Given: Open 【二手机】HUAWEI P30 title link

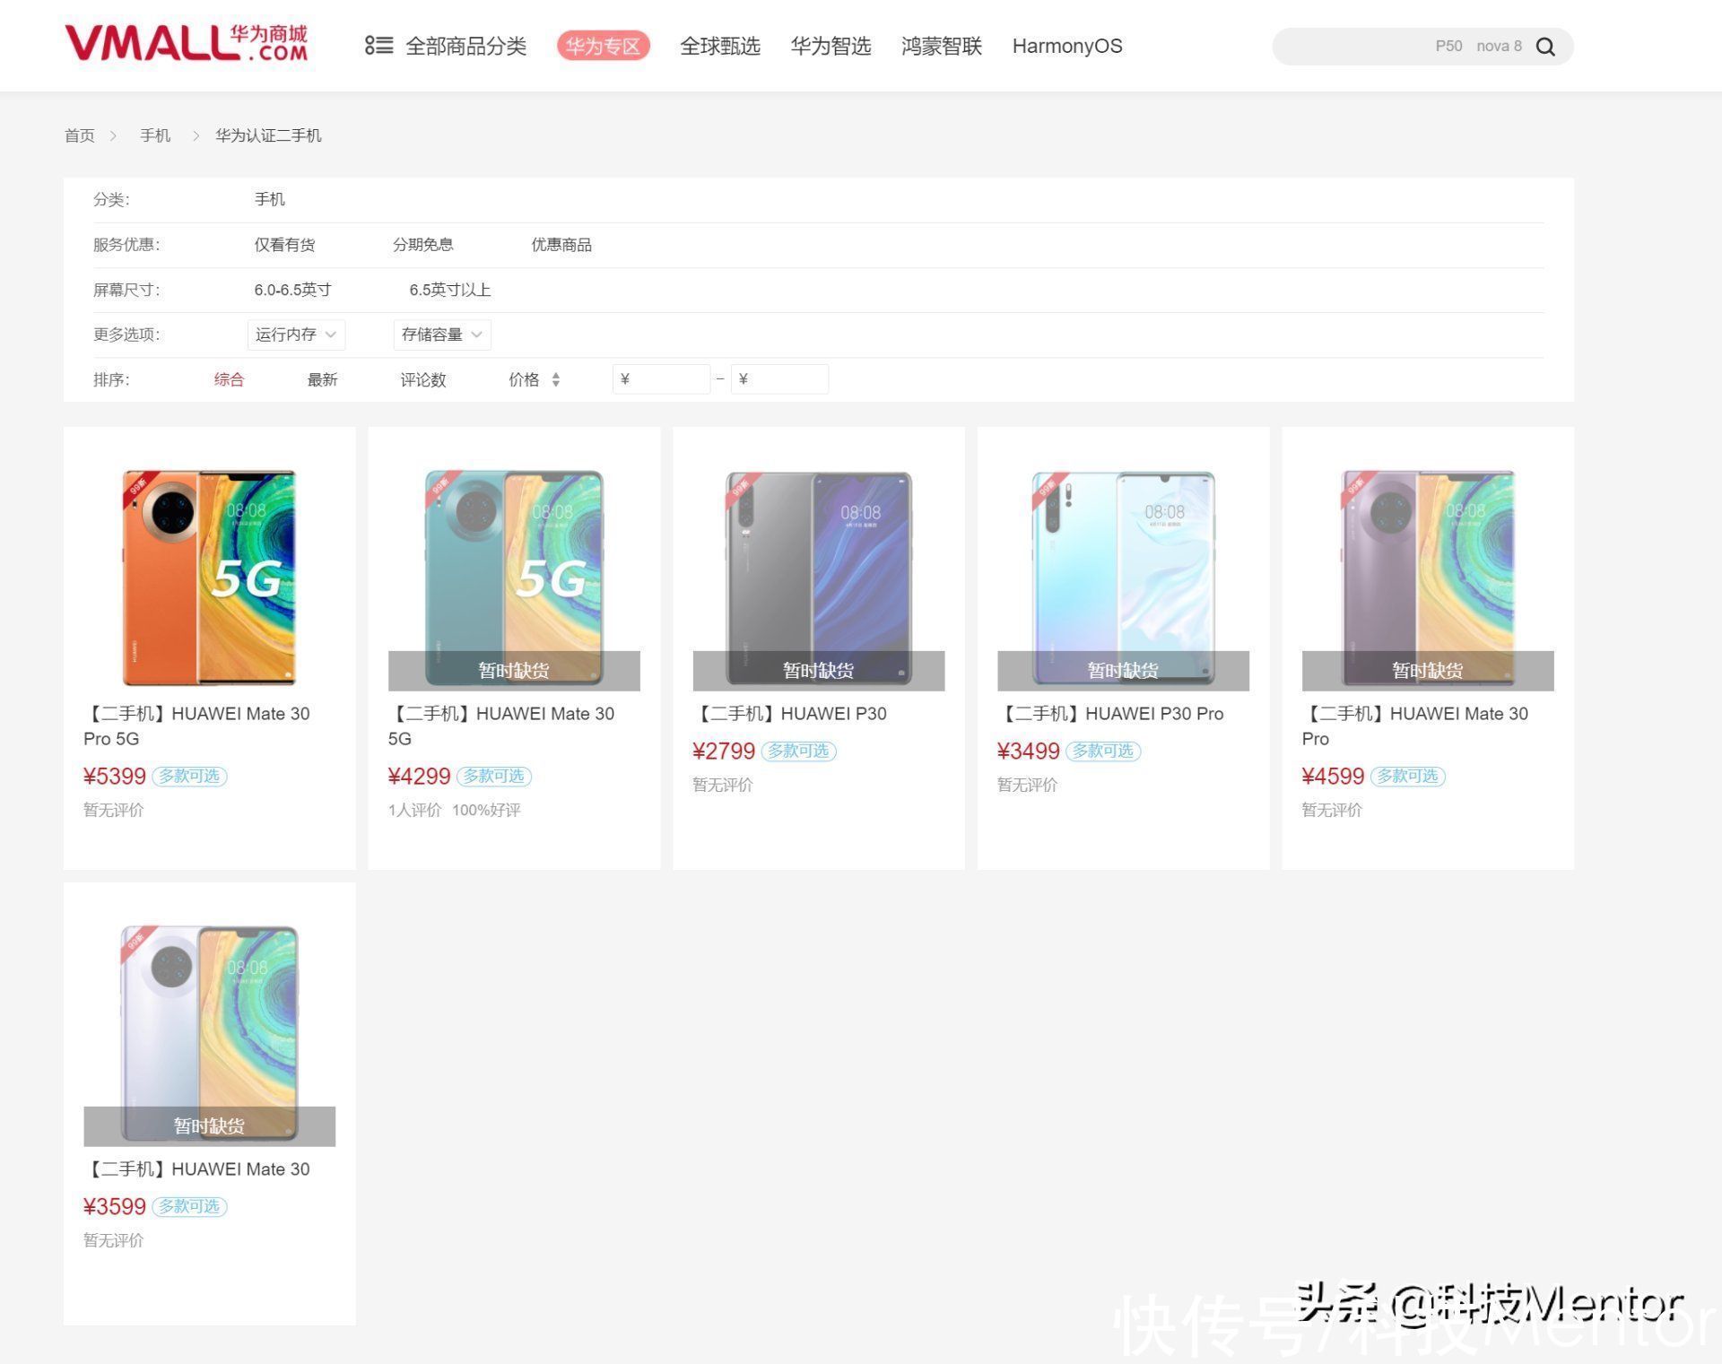Looking at the screenshot, I should pos(789,714).
